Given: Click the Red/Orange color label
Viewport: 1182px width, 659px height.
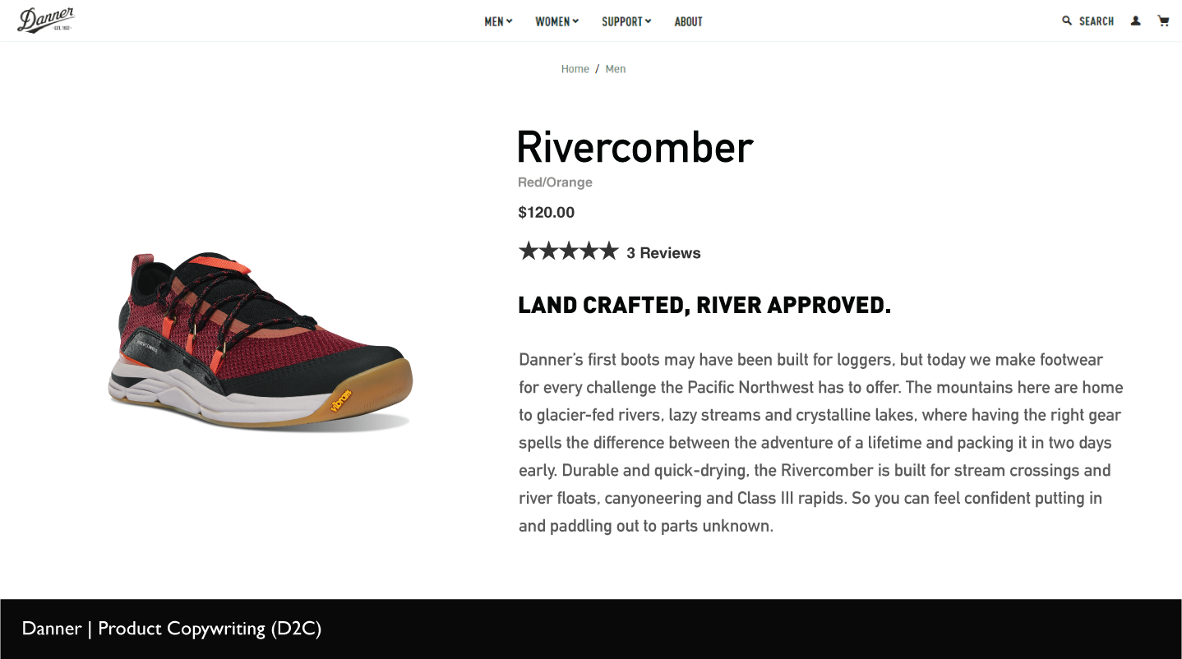Looking at the screenshot, I should [x=555, y=182].
